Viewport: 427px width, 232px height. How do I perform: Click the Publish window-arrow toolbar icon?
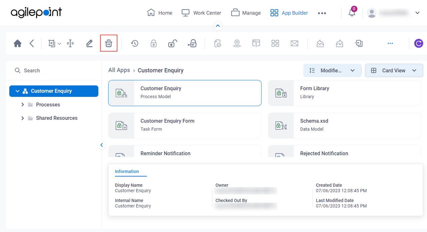(256, 43)
